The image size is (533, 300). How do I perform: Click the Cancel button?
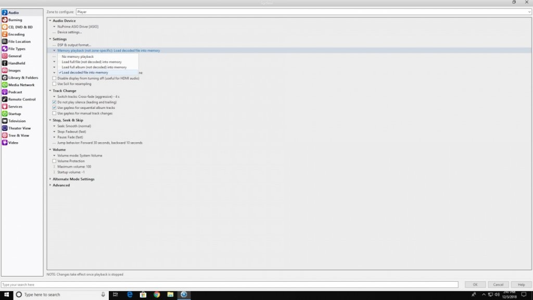pyautogui.click(x=498, y=285)
